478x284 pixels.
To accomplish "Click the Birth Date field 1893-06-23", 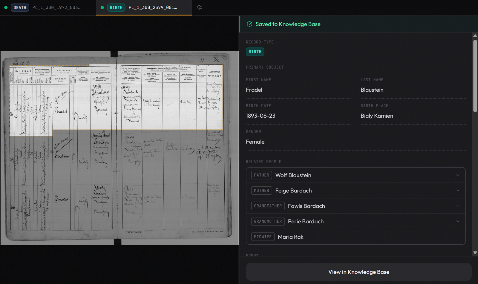I will [298, 116].
